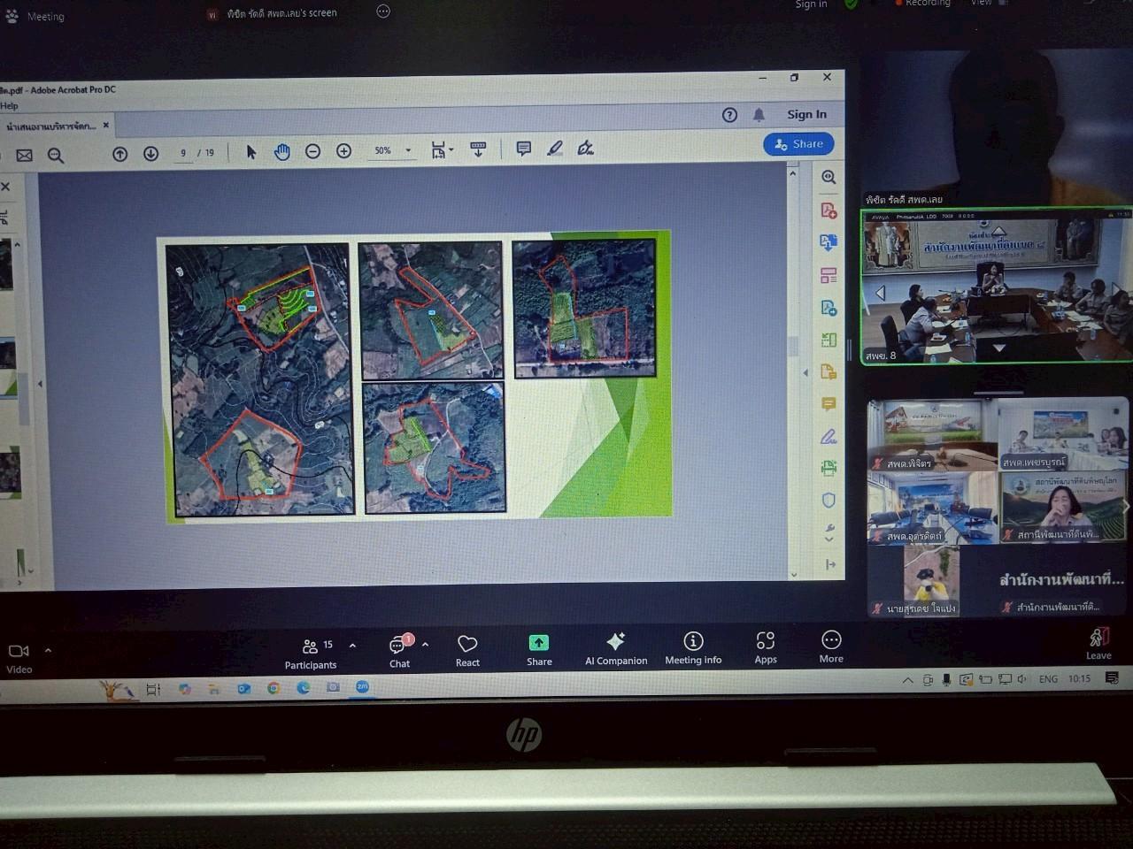Open the Help menu in Acrobat
The image size is (1133, 849).
click(9, 106)
